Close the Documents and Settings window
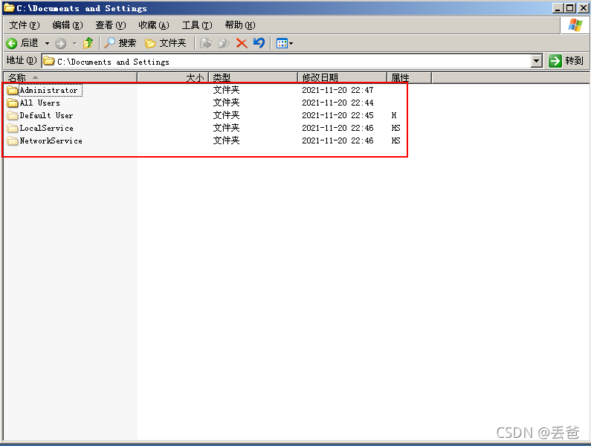The width and height of the screenshot is (591, 446). point(583,8)
